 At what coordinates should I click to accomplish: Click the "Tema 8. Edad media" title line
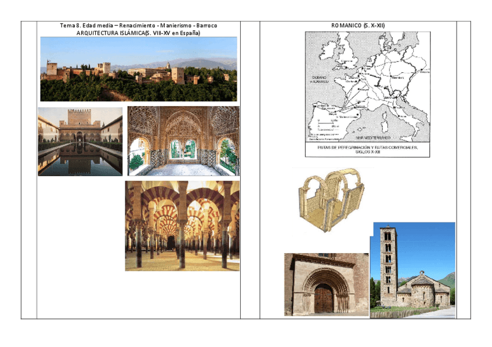pos(138,26)
